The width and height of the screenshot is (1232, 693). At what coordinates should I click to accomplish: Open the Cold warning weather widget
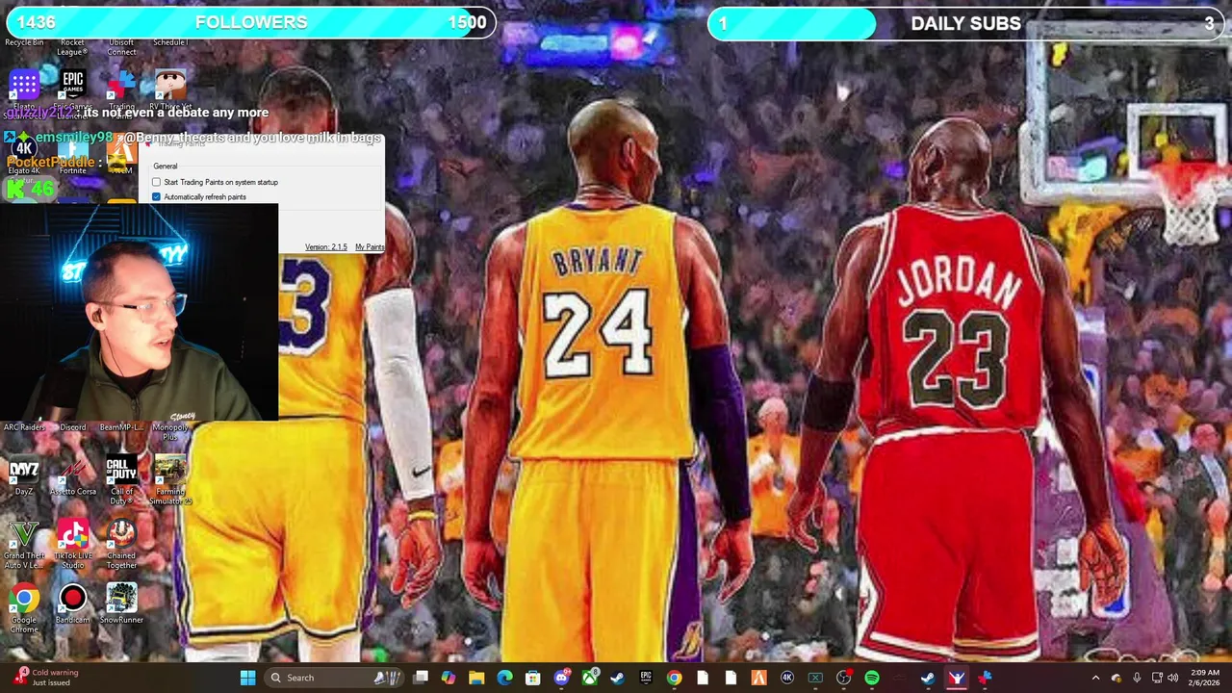point(46,678)
